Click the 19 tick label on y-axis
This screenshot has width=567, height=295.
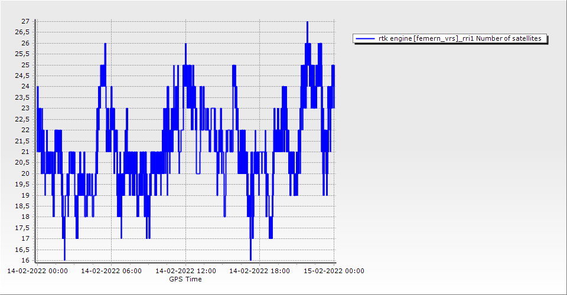coord(25,195)
